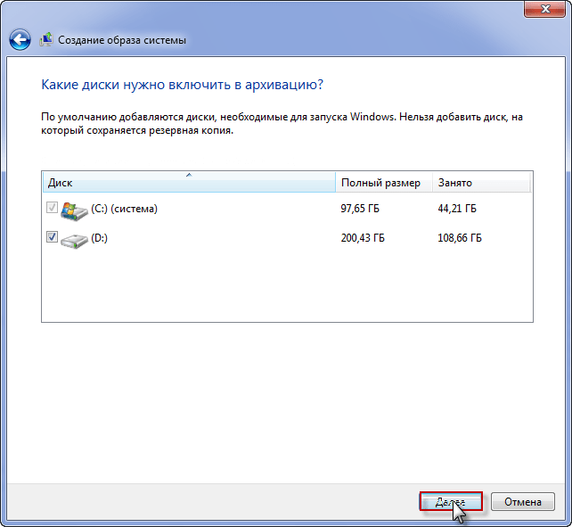This screenshot has width=572, height=527.
Task: Sort by the Полный размер column header
Action: tap(384, 182)
